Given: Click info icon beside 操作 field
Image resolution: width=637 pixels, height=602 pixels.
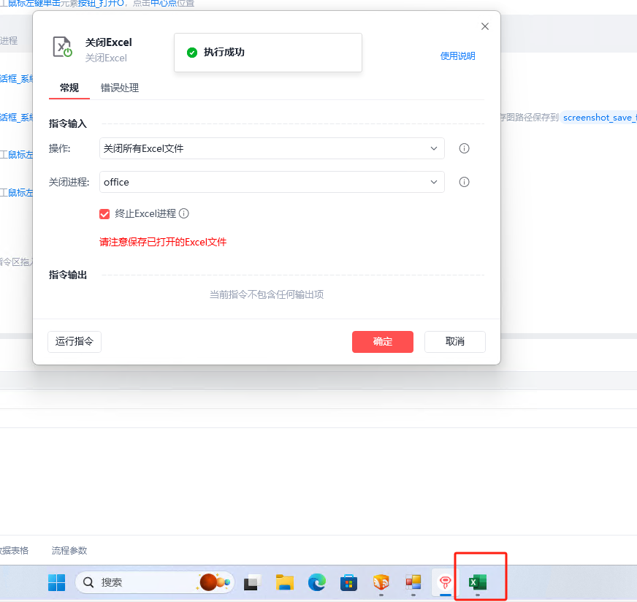Looking at the screenshot, I should (464, 148).
